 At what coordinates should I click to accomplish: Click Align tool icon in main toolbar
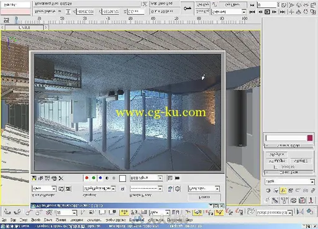310,212
